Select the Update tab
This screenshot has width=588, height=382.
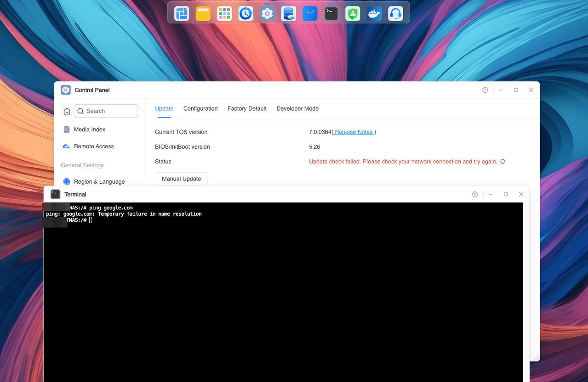click(164, 109)
